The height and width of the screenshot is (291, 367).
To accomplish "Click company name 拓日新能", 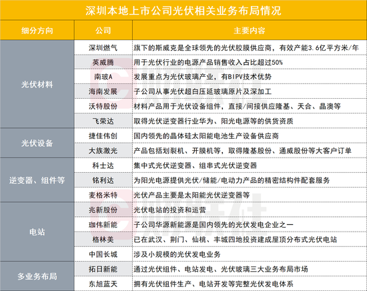I will pos(103,269).
